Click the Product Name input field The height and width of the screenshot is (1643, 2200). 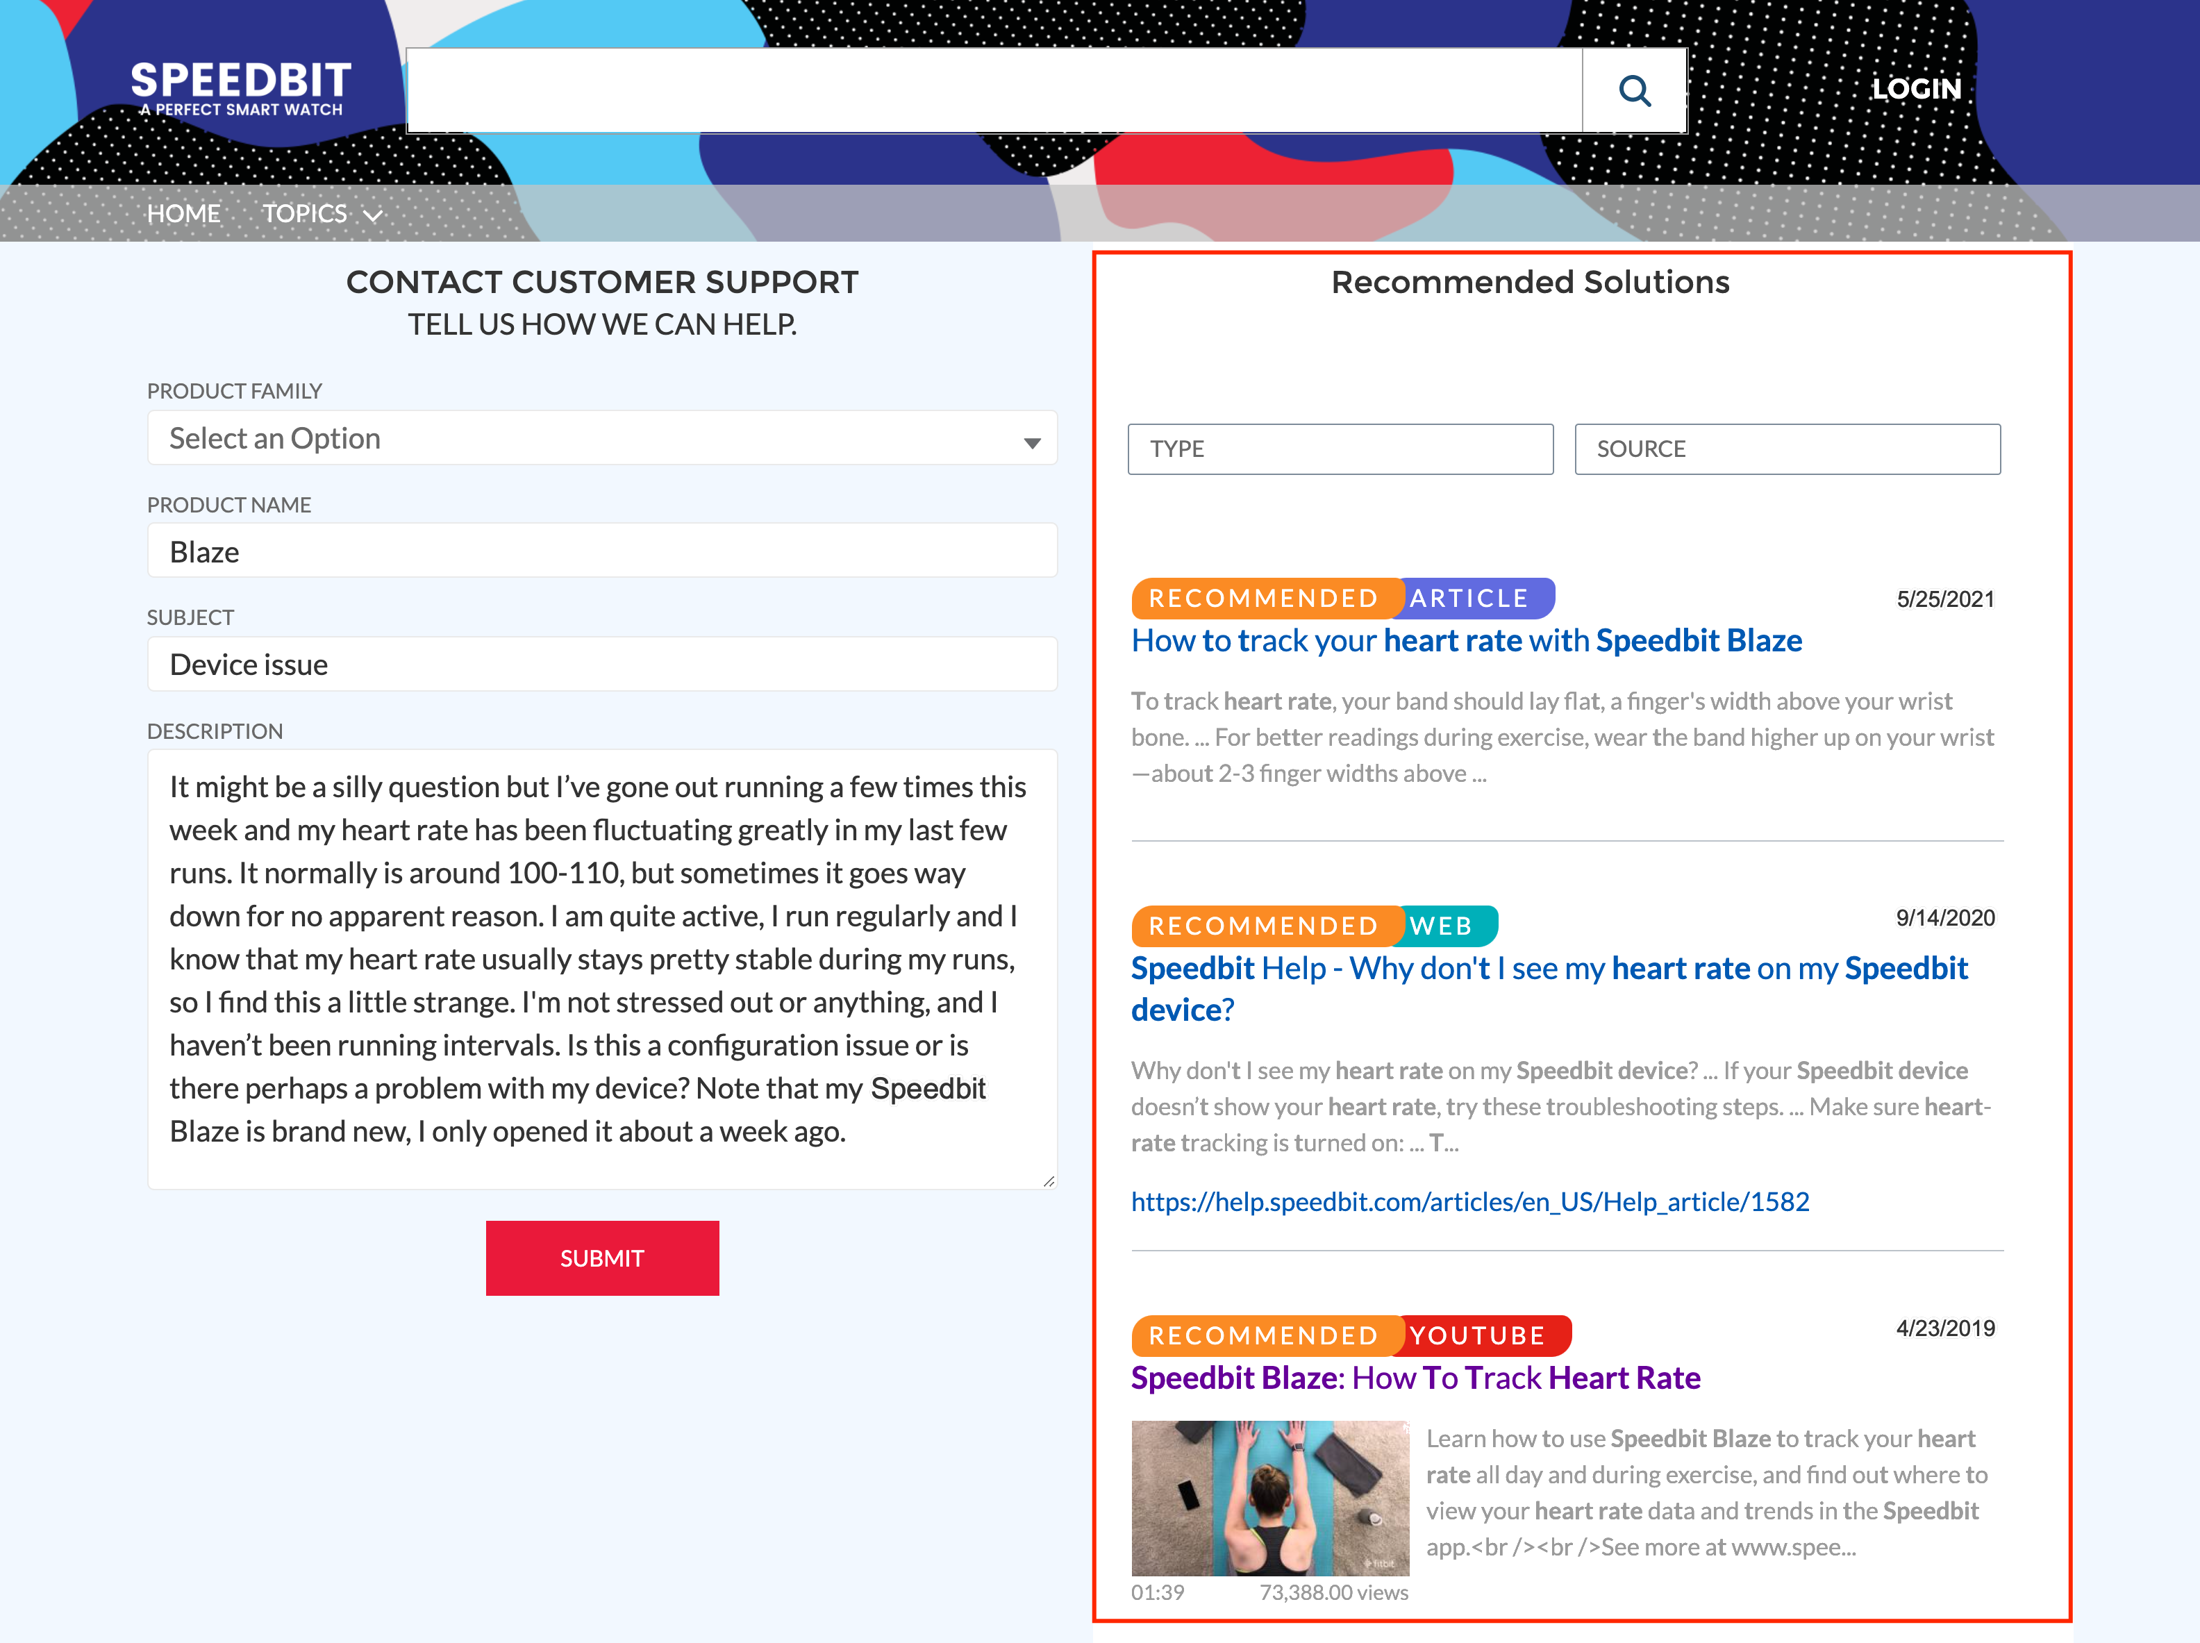click(602, 551)
